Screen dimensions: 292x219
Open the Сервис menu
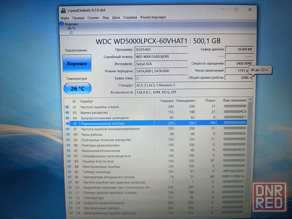(93, 18)
